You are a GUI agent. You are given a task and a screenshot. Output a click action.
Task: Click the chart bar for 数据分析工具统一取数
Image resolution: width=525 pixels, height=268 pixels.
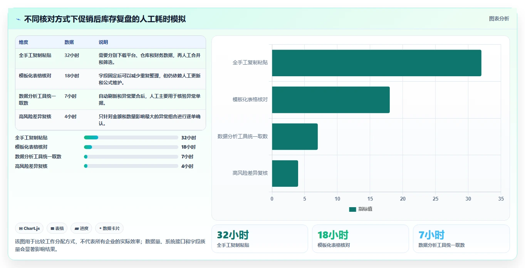(x=295, y=137)
